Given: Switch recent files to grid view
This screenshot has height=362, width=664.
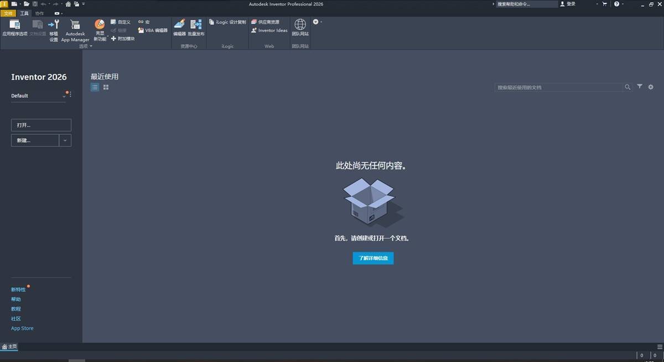Looking at the screenshot, I should [106, 87].
